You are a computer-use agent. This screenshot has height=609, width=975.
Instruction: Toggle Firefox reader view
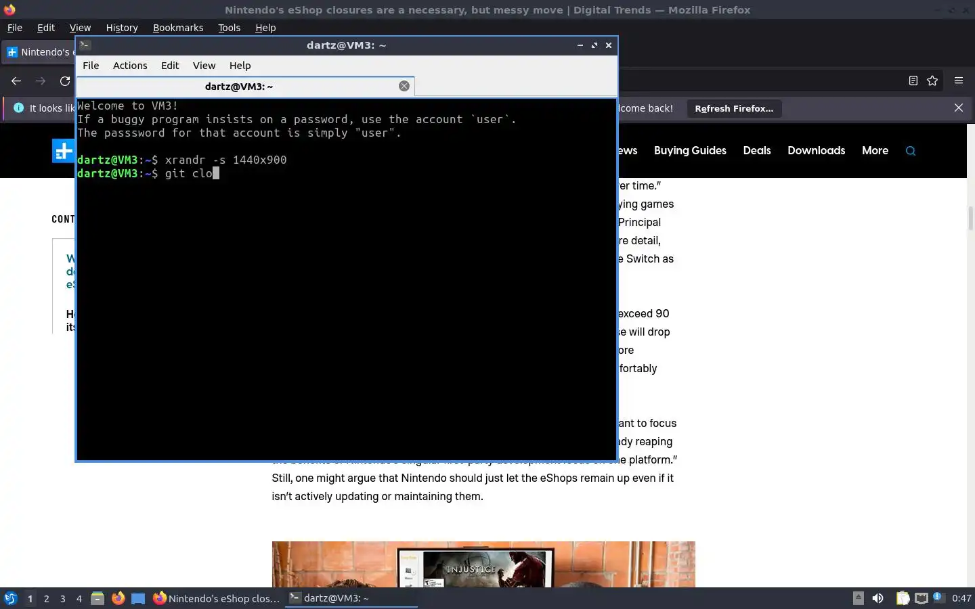913,81
